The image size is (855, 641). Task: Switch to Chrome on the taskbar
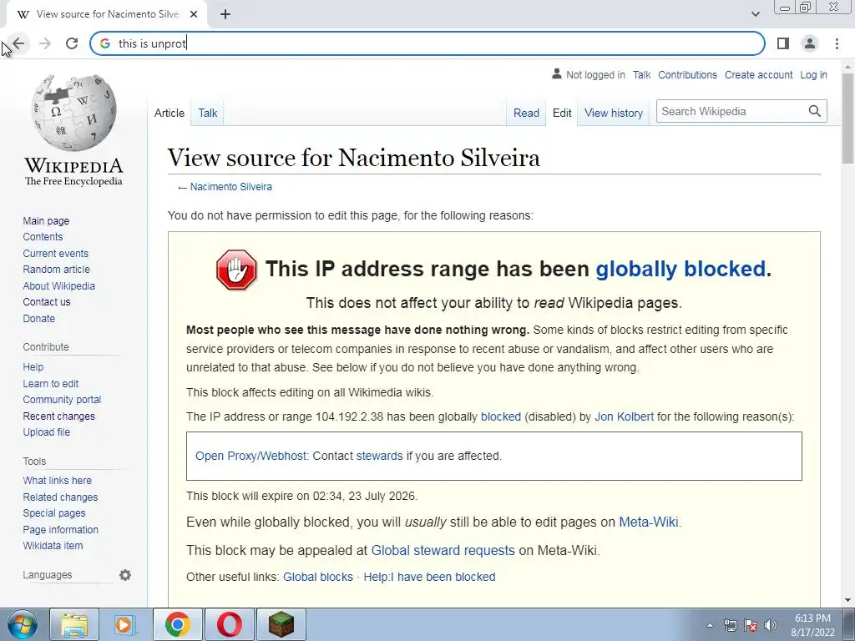[x=178, y=624]
